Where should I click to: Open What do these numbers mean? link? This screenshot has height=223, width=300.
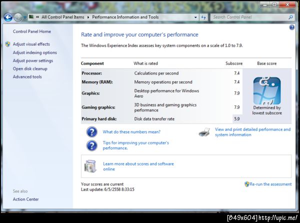point(131,132)
